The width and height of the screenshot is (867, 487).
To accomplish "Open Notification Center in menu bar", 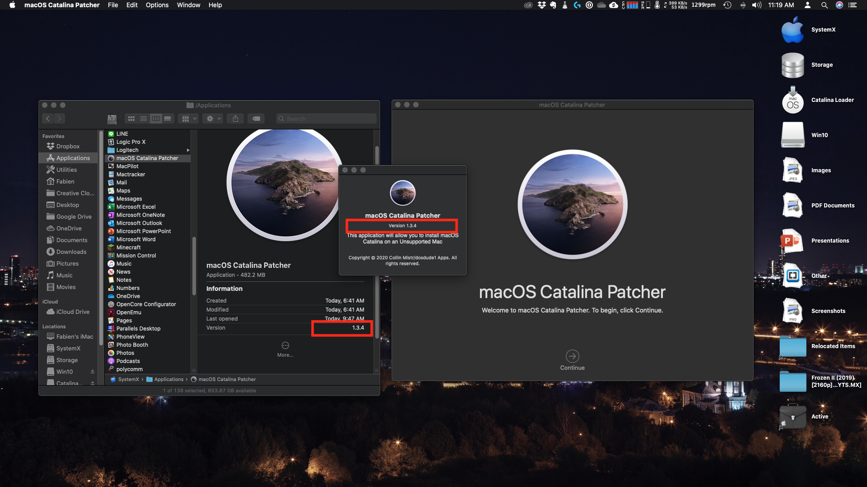I will pyautogui.click(x=853, y=5).
